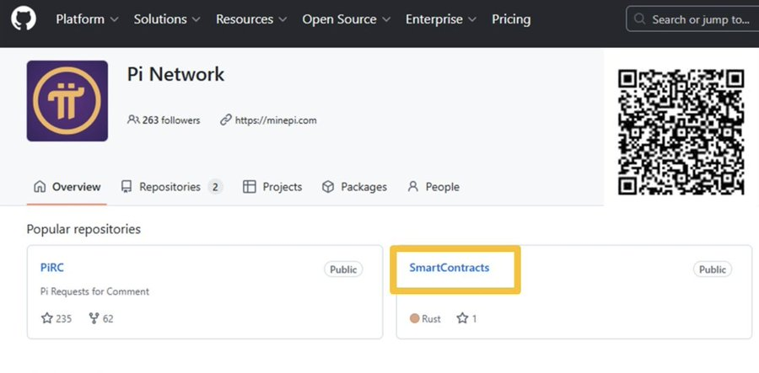
Task: Click the Repositories counter badge 2
Action: click(x=216, y=187)
